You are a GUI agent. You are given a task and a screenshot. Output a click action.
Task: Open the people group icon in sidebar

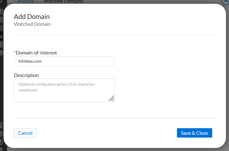click(2, 53)
